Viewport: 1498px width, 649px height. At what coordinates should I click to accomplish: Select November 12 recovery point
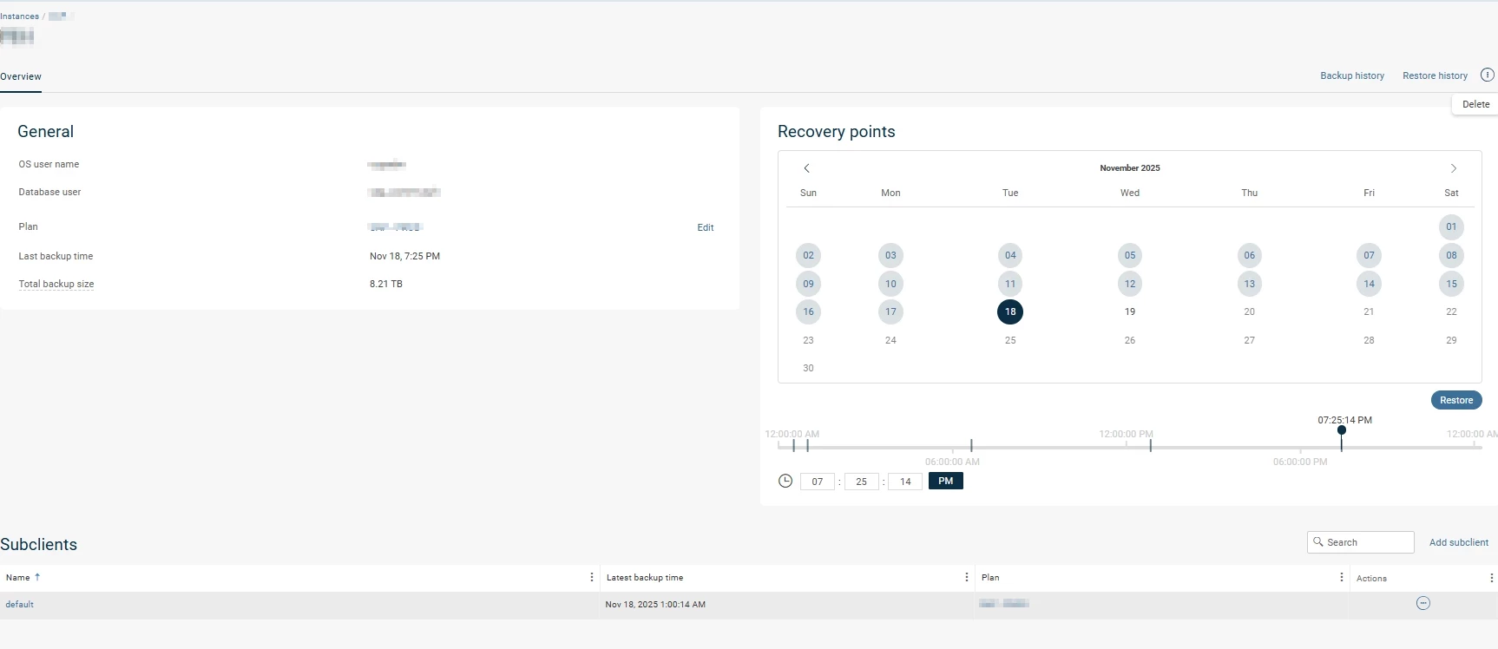(x=1130, y=284)
